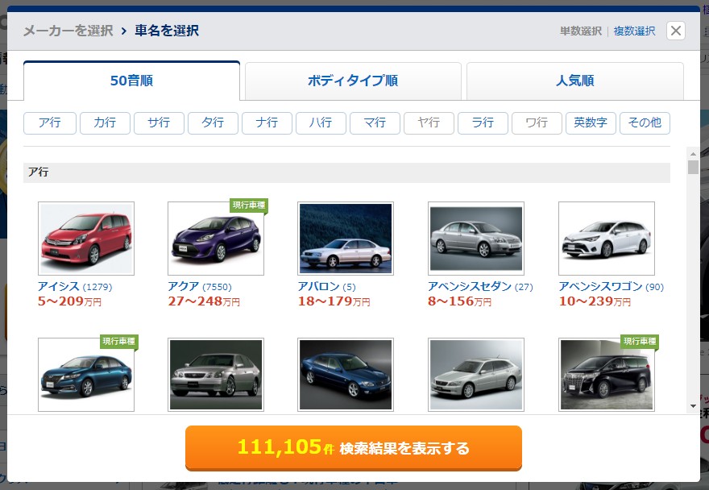Viewport: 709px width, 490px height.
Task: Jump to その他 section
Action: pos(645,123)
